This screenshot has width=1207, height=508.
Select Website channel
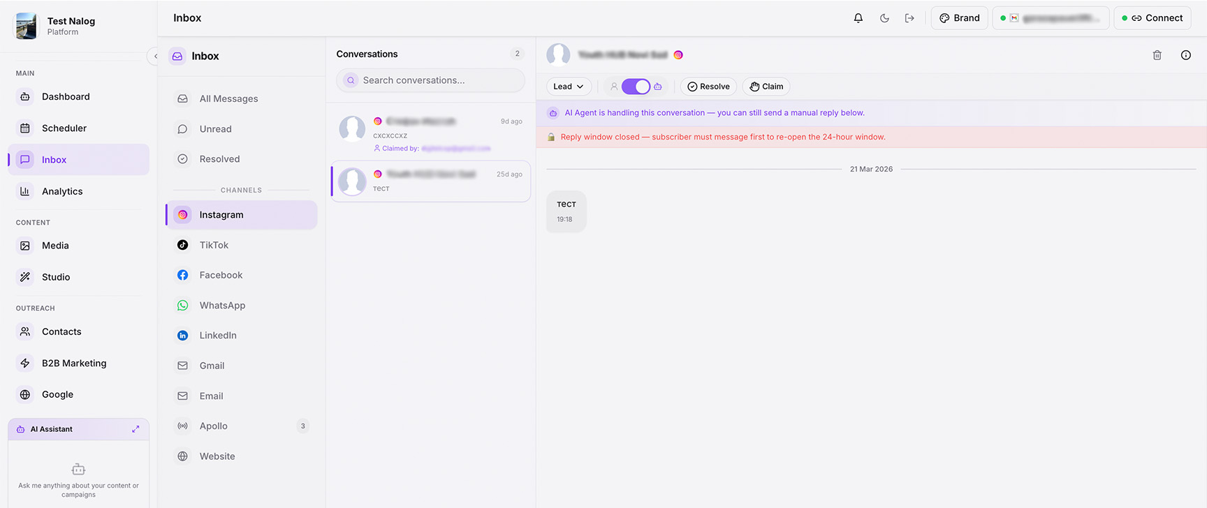click(242, 456)
